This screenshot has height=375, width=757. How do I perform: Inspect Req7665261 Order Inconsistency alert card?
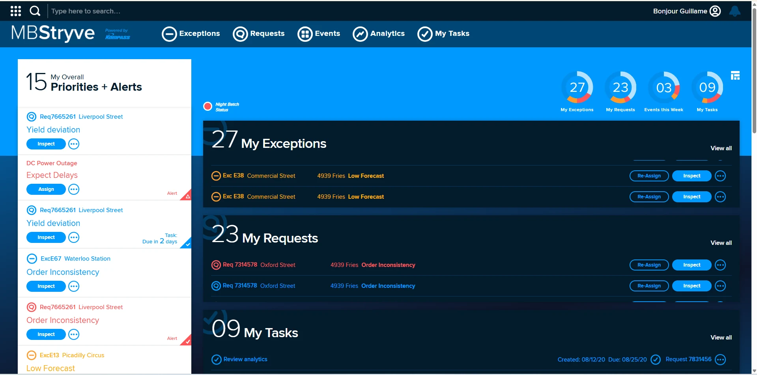pos(46,334)
